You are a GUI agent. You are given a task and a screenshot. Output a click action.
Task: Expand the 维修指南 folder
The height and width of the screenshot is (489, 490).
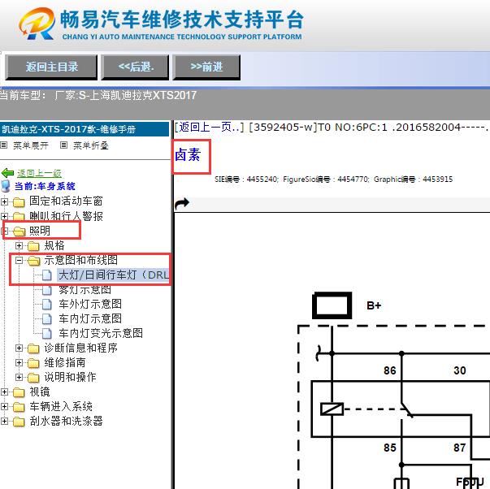tap(19, 362)
